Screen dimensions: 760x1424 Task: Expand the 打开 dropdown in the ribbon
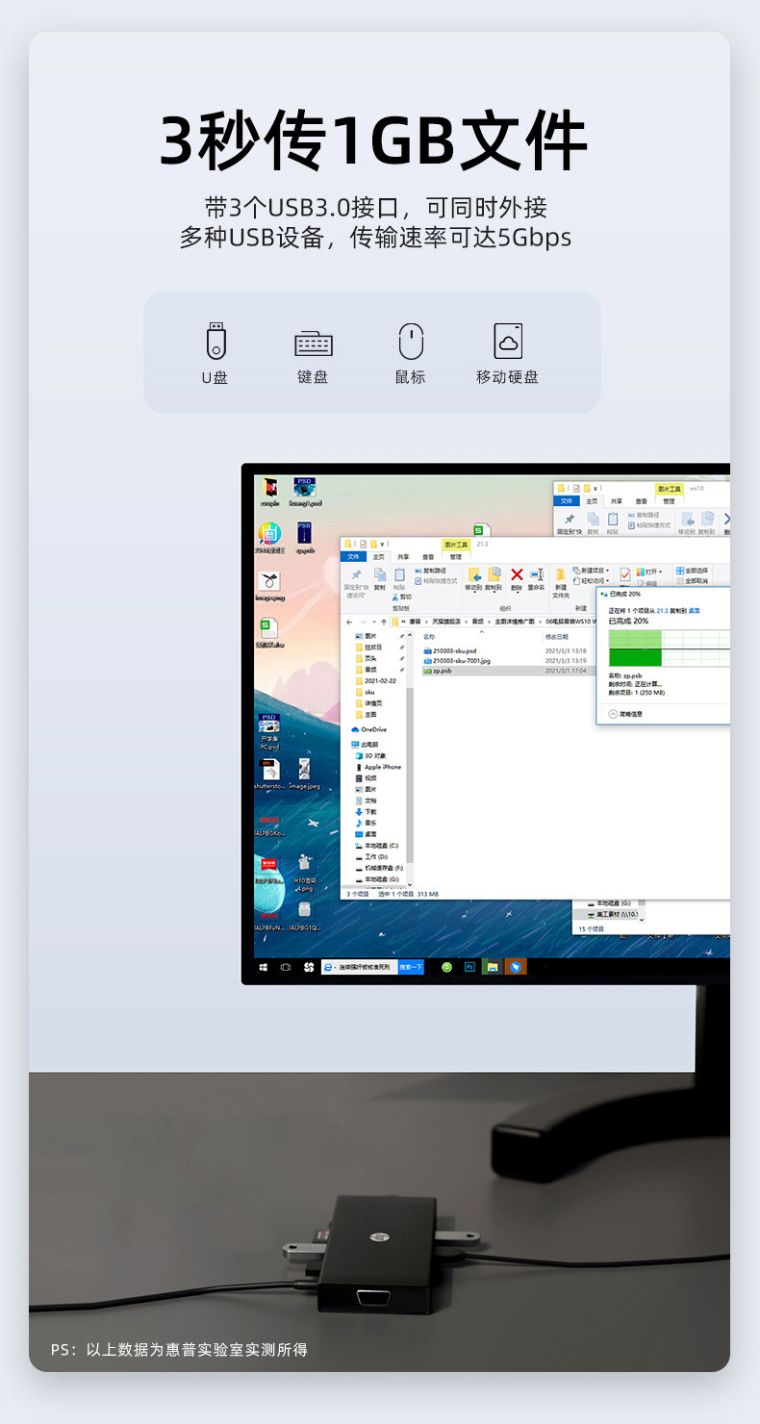649,572
